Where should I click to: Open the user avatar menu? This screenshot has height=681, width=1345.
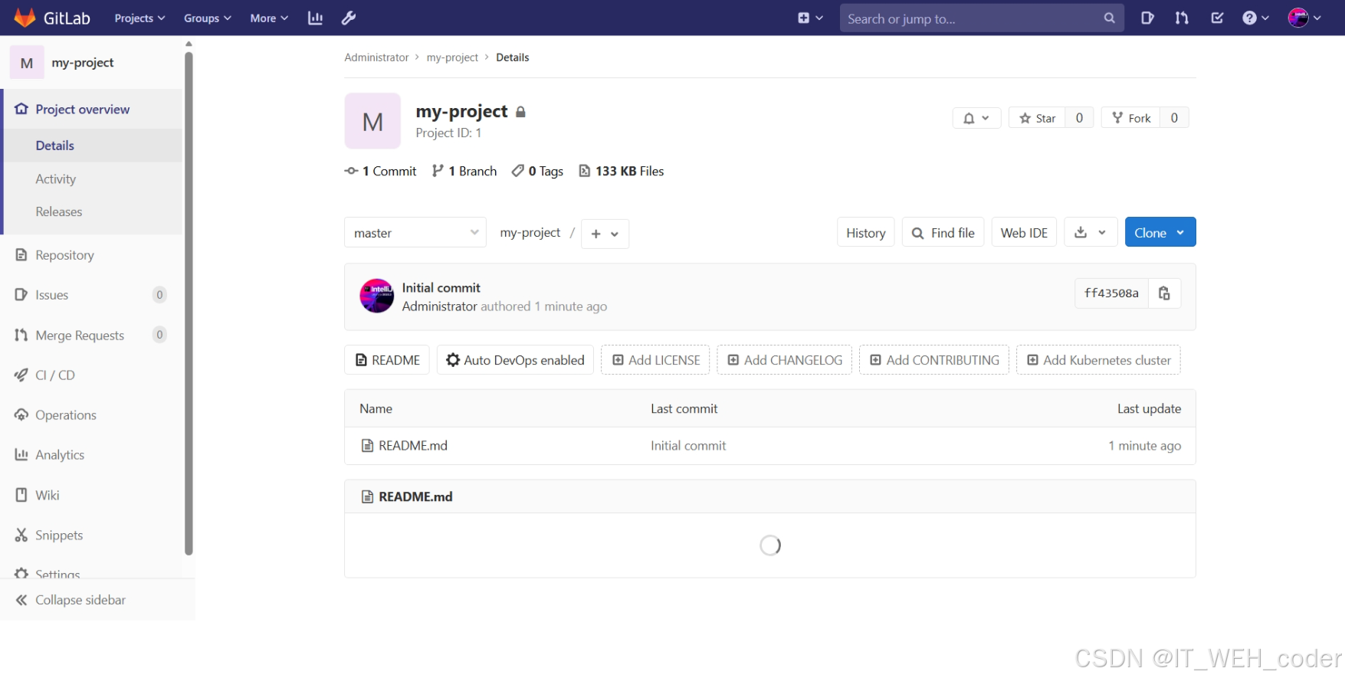(x=1304, y=18)
